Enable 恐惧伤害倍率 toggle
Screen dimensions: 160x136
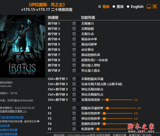pos(76,124)
